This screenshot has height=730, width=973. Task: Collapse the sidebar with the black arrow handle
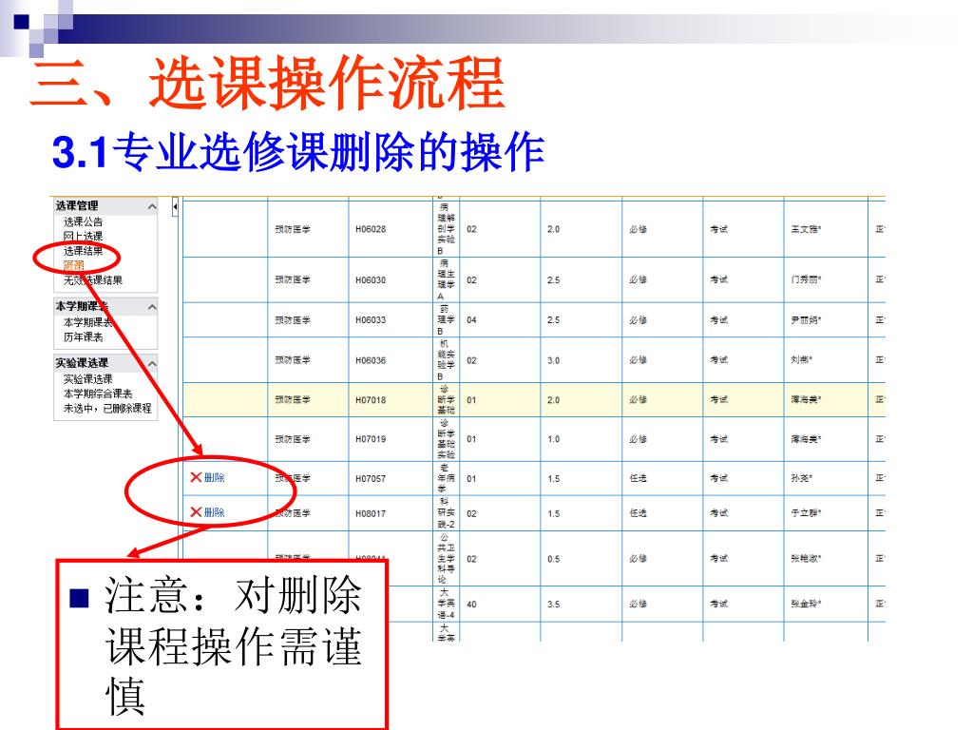(x=175, y=206)
